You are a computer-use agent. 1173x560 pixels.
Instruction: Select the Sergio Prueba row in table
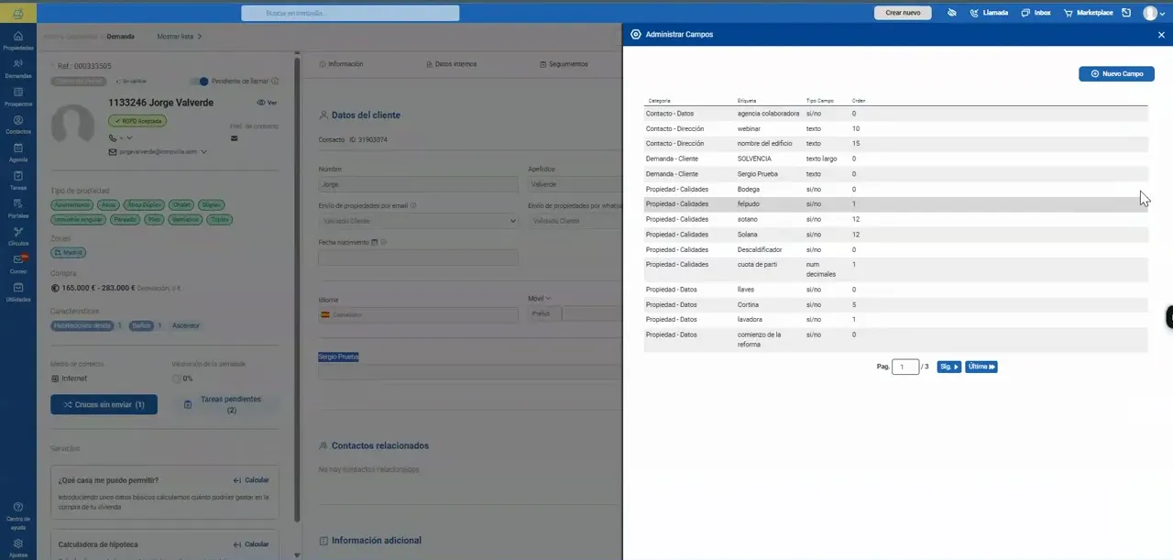[895, 174]
